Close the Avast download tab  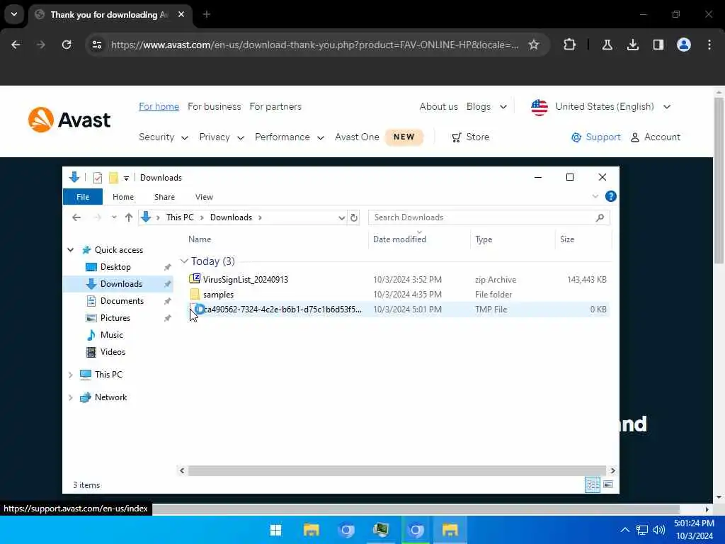[x=181, y=14]
